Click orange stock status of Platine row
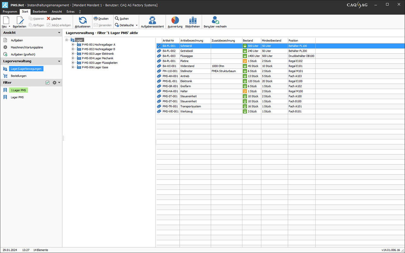405x253 pixels. [245, 61]
